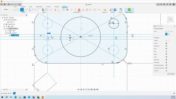
Task: Apply the Tangent constraint icon
Action: [x=63, y=10]
